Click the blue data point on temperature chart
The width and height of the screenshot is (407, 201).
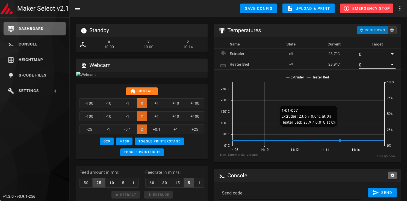[340, 141]
